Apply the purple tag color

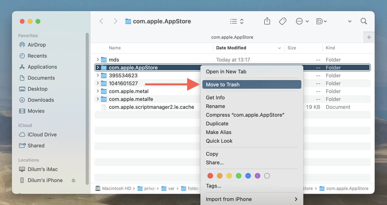click(x=258, y=176)
